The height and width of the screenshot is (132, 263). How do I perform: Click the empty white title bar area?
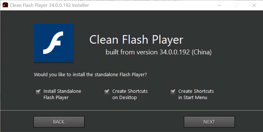point(148,5)
